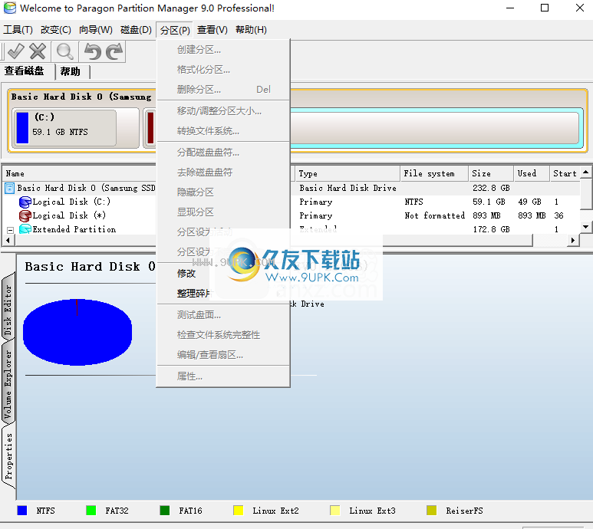Image resolution: width=593 pixels, height=529 pixels.
Task: Click the Size column header
Action: pos(491,173)
